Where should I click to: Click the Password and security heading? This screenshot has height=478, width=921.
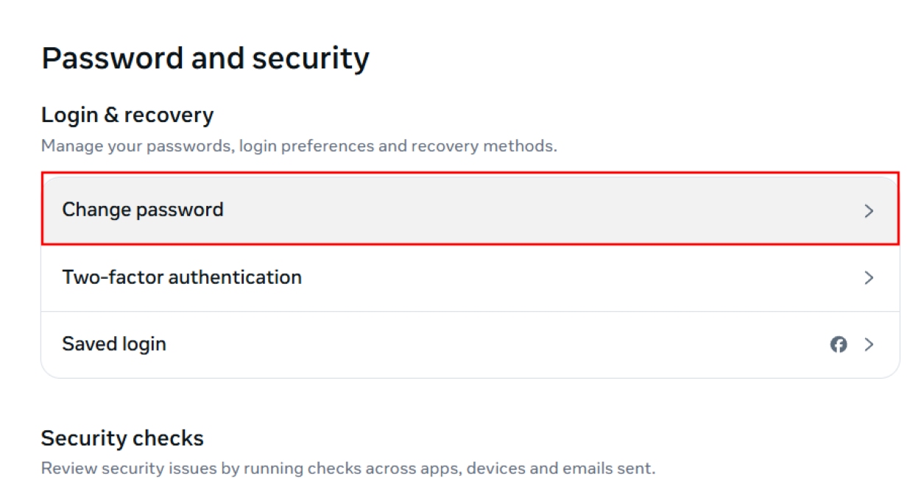click(x=206, y=57)
